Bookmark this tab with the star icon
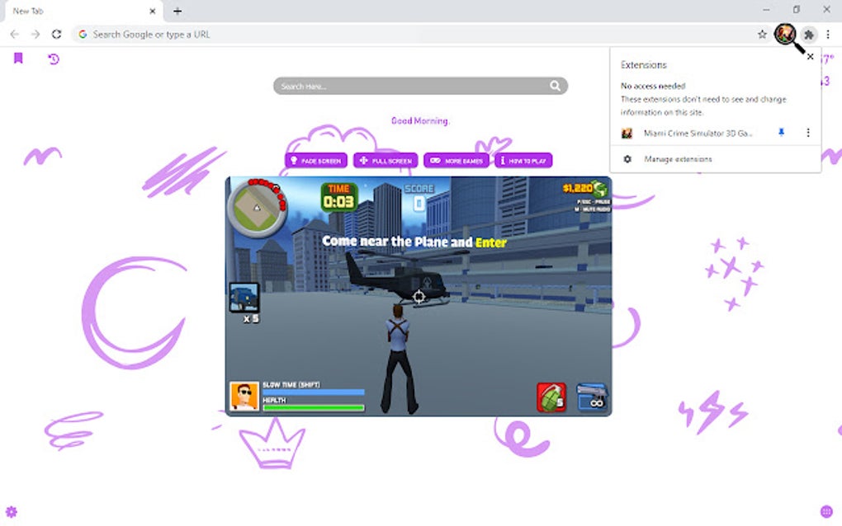Screen dimensions: 842x526 tap(762, 35)
